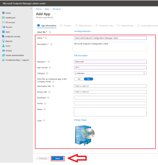This screenshot has width=158, height=165.
Task: Go to the Dependencies step tab
Action: (125, 26)
